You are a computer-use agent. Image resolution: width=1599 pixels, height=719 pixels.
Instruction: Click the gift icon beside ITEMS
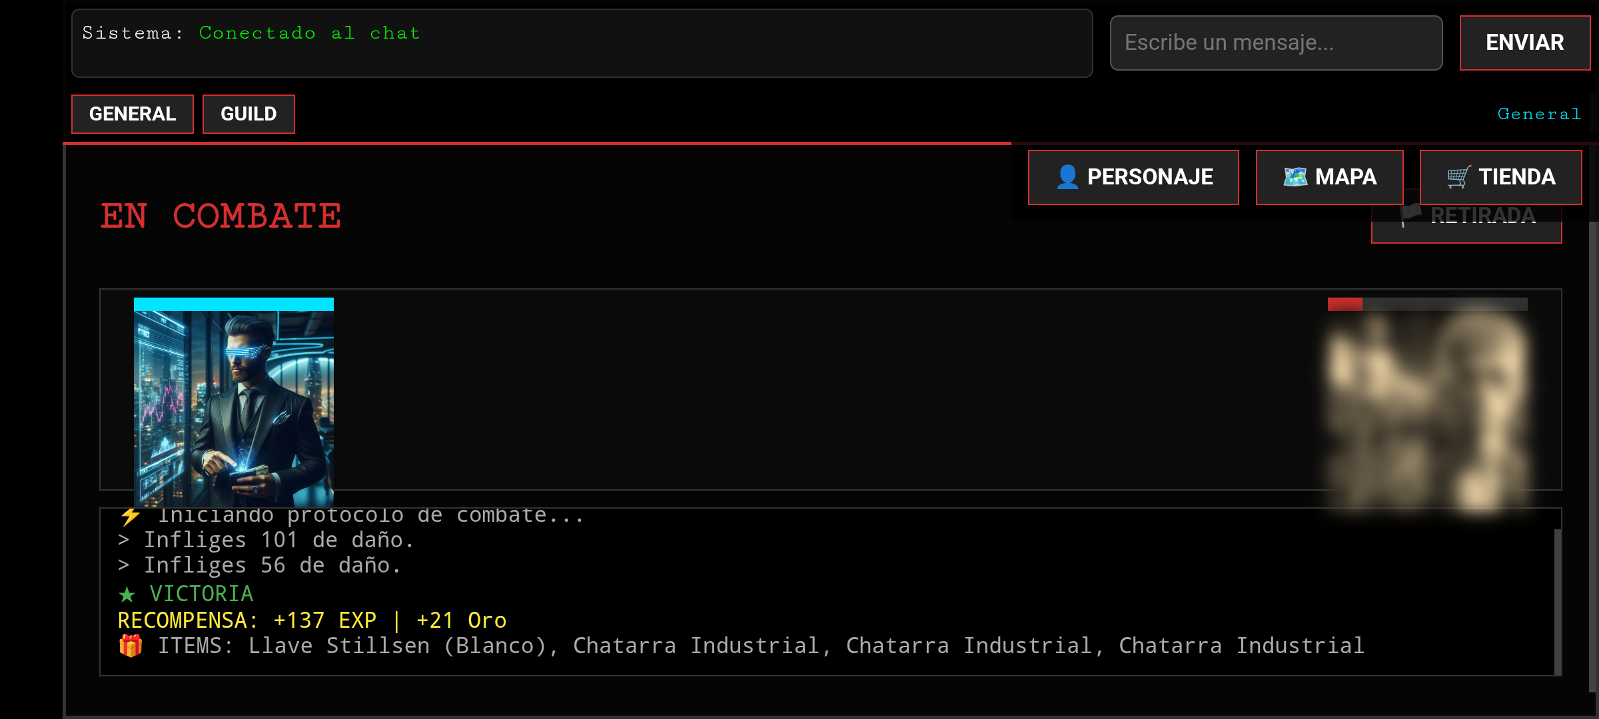click(x=131, y=646)
